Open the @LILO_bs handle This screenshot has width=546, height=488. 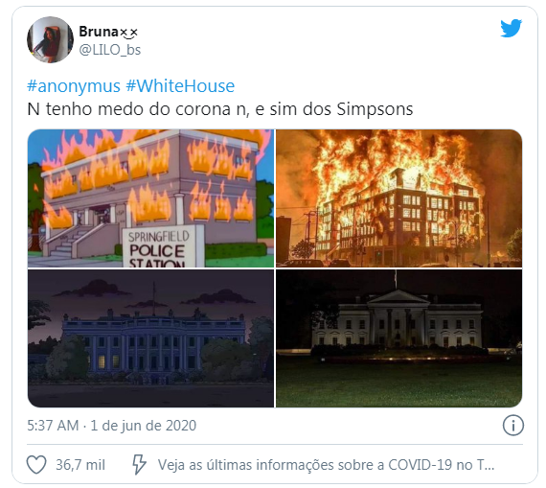tap(110, 50)
